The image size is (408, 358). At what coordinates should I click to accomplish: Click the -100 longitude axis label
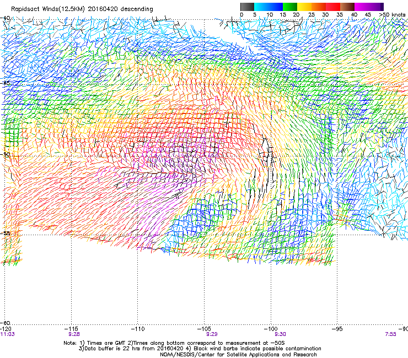(271, 329)
